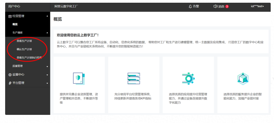This screenshot has height=123, width=274.
Task: Click the gear icon beside 设置中心
Action: click(10, 75)
